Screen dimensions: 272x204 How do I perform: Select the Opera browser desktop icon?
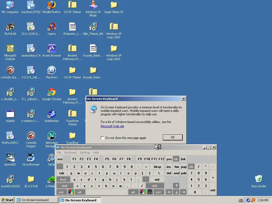coord(52,29)
